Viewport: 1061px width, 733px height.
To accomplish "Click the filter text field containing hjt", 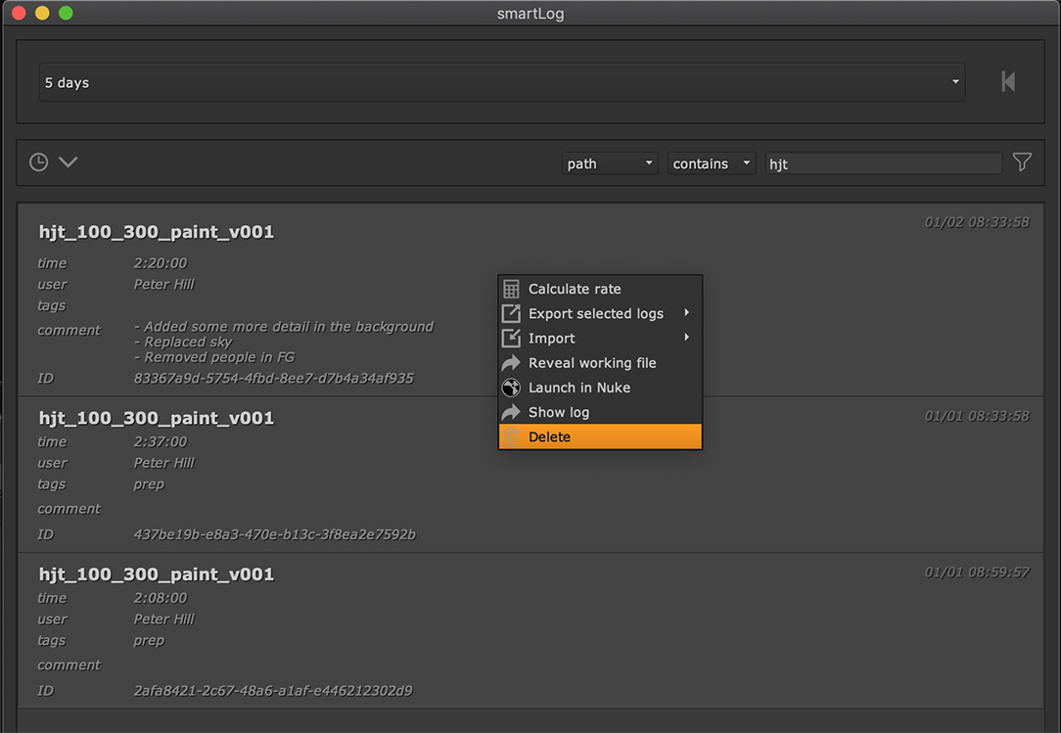I will (x=883, y=164).
